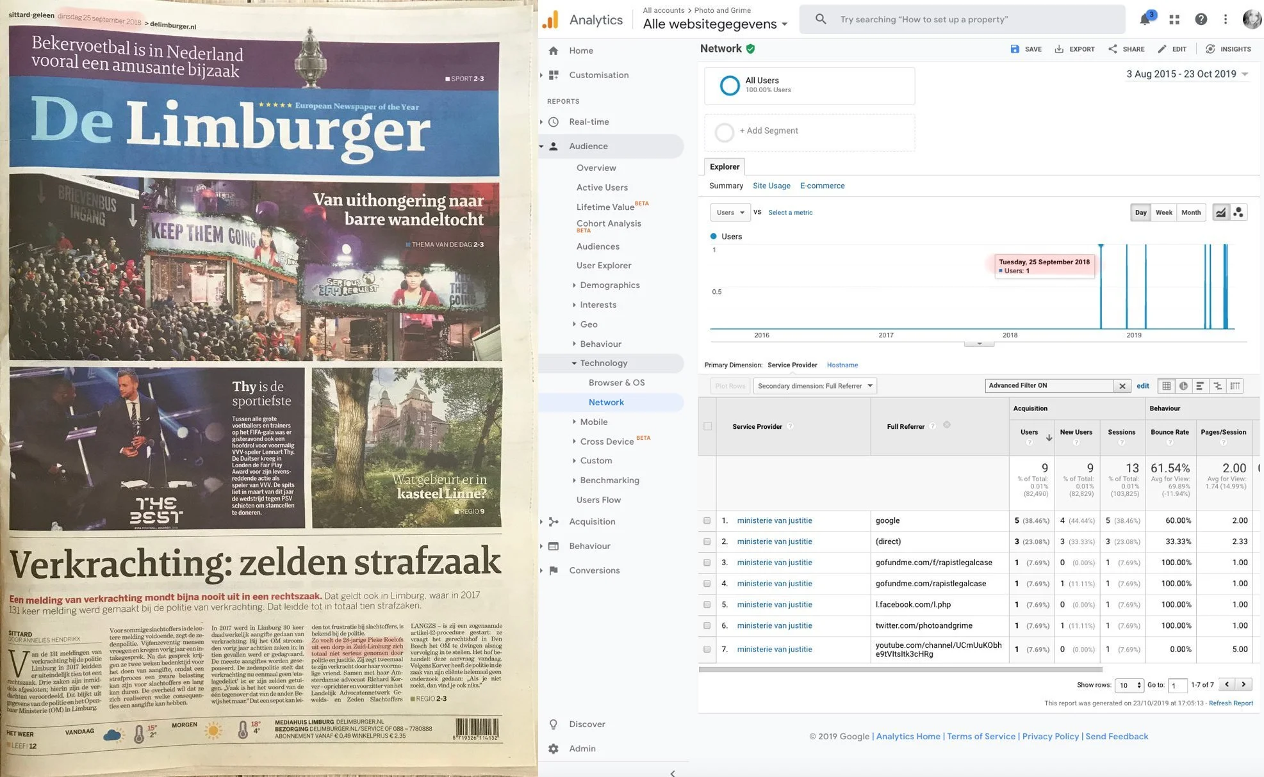Click the Month granularity button
The width and height of the screenshot is (1264, 777).
click(1191, 212)
